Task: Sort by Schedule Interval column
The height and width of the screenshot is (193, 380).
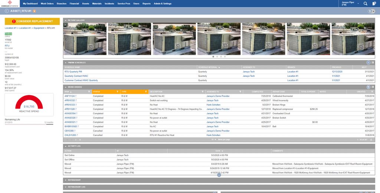Action: point(209,67)
